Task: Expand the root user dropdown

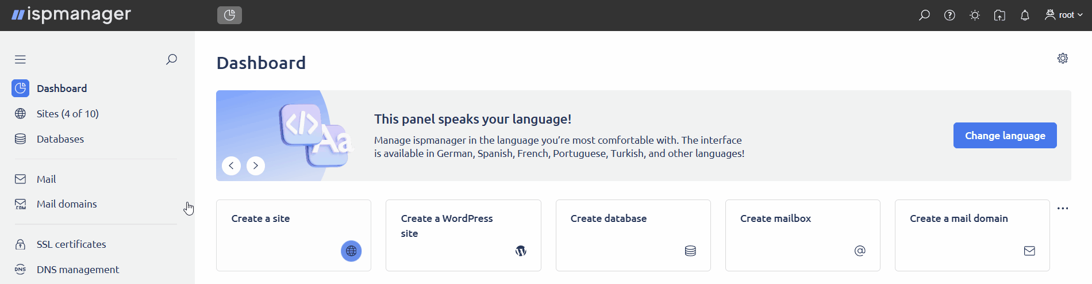Action: click(1064, 16)
